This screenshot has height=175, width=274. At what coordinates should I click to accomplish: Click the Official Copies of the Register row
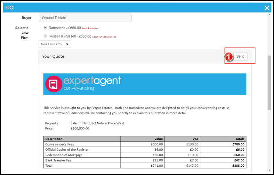tap(145, 149)
